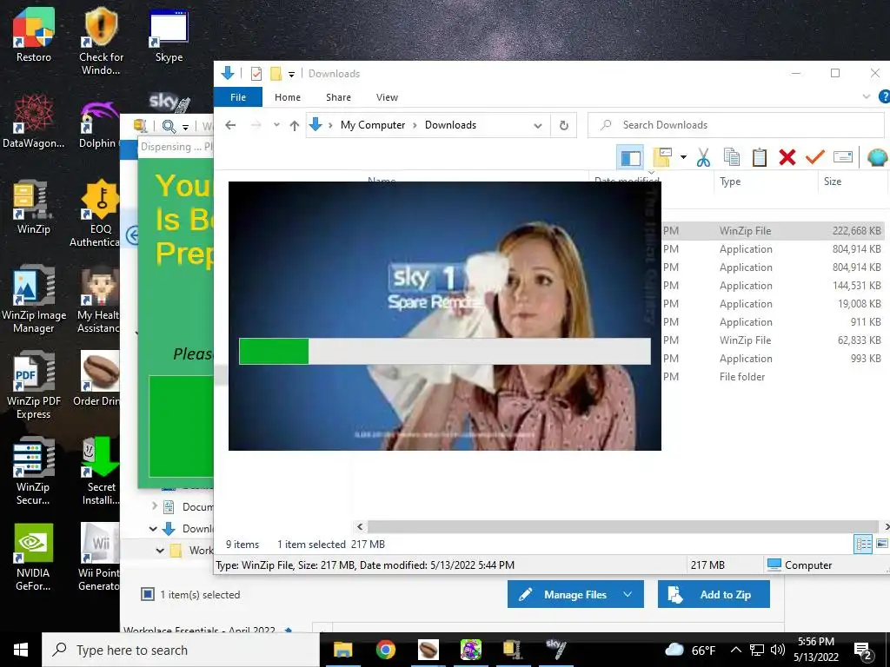The width and height of the screenshot is (890, 667).
Task: Click the search magnifier icon in WinZip title bar
Action: (169, 126)
